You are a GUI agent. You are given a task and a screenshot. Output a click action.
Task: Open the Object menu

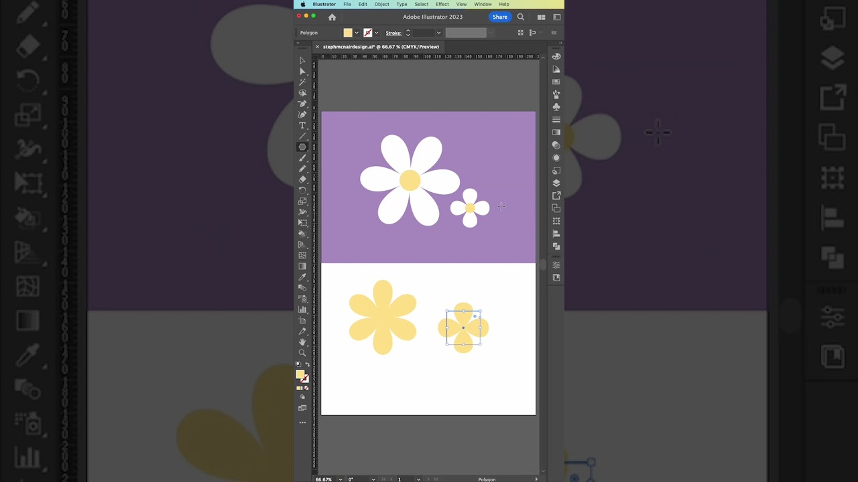pos(381,4)
